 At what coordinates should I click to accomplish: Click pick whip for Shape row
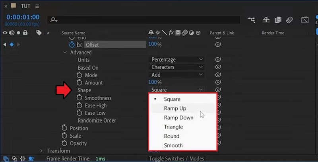pos(218,90)
